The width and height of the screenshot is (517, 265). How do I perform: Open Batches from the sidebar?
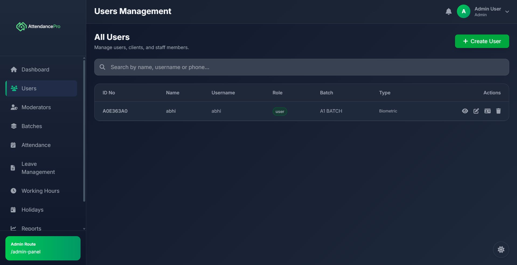[32, 126]
